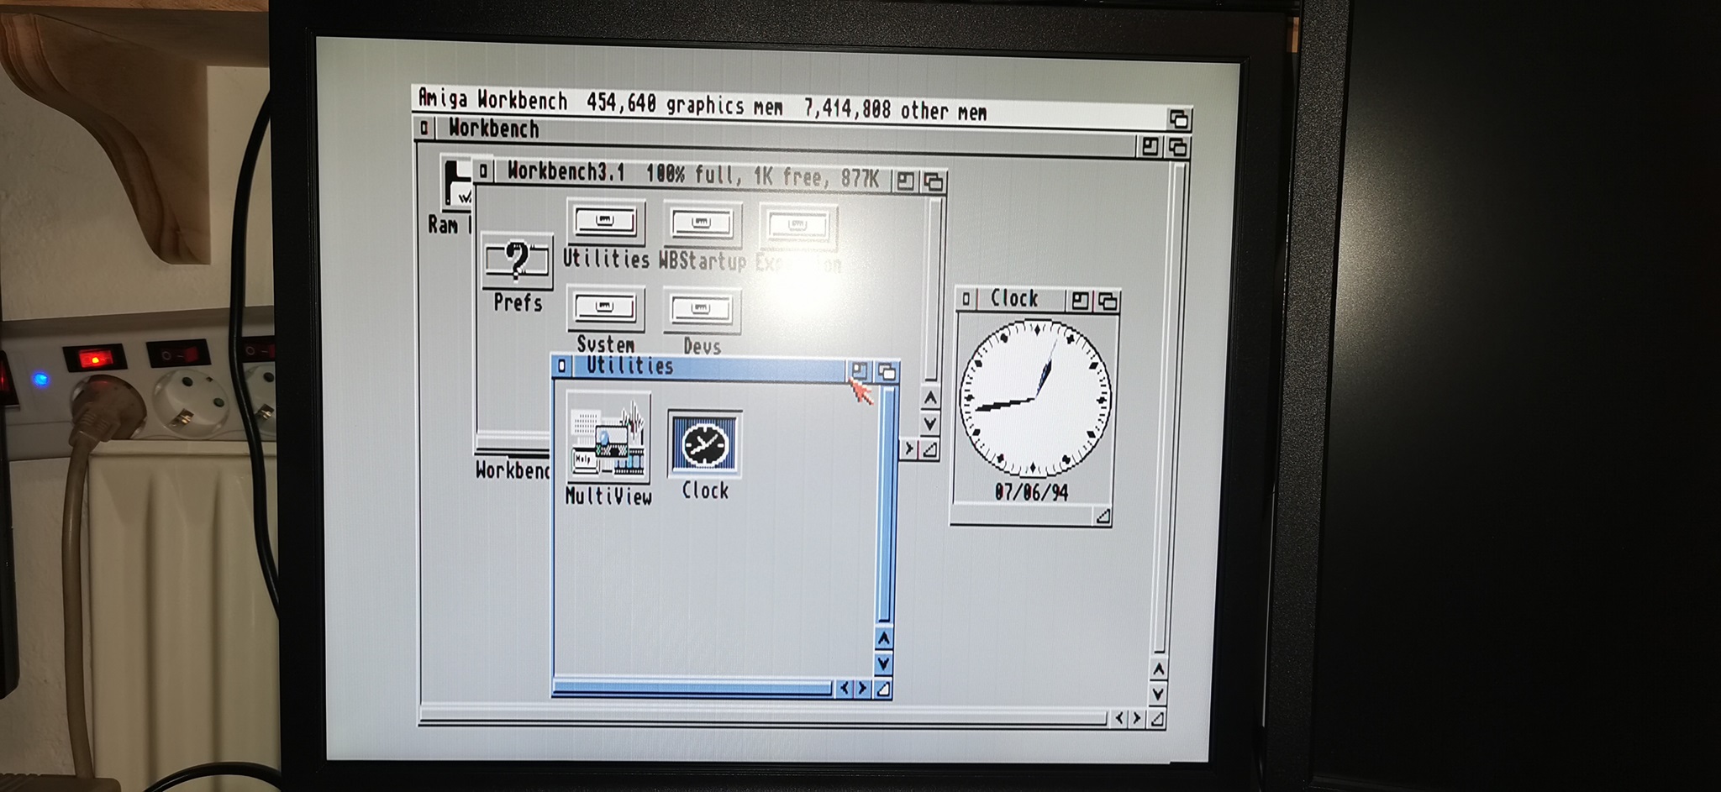Select the WBStartup drawer icon
Viewport: 1721px width, 792px height.
pyautogui.click(x=703, y=224)
